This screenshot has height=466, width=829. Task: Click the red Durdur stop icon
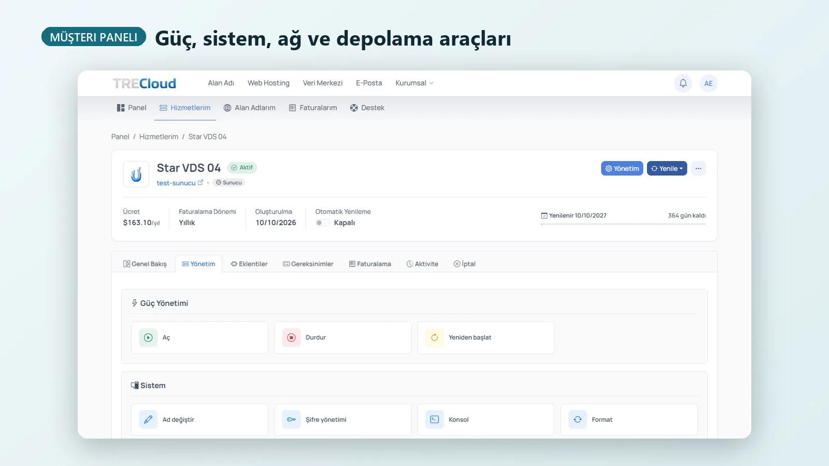[291, 338]
